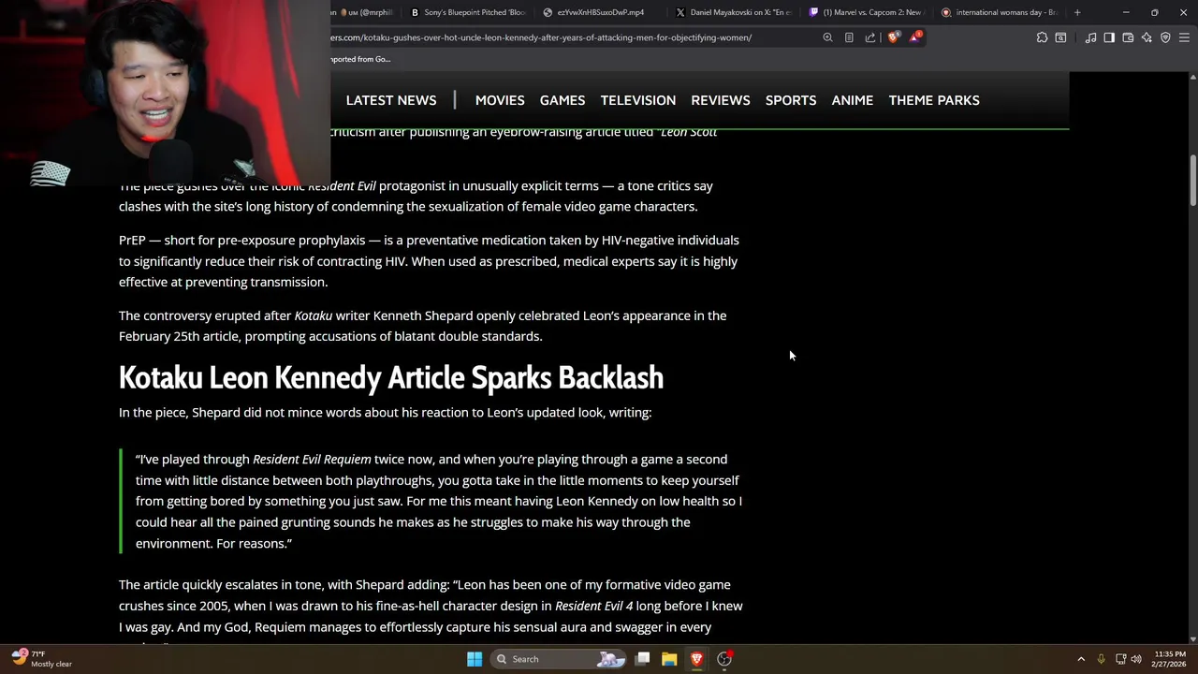Screen dimensions: 1198x674
Task: Open the browser hamburger main menu
Action: [x=1184, y=37]
